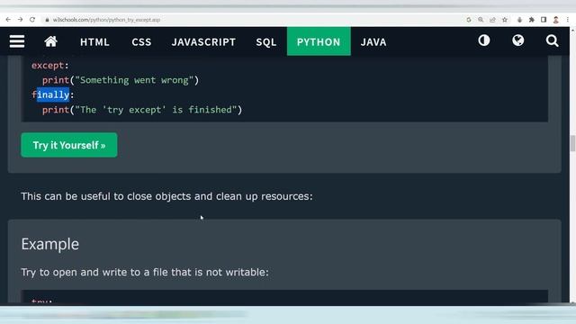
Task: Click the circular sync icon in address bar
Action: point(469,20)
